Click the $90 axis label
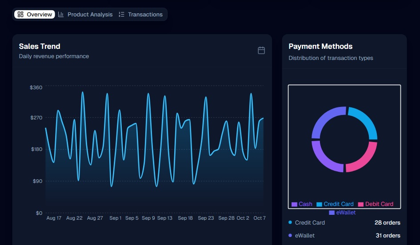This screenshot has height=245, width=420. point(37,181)
